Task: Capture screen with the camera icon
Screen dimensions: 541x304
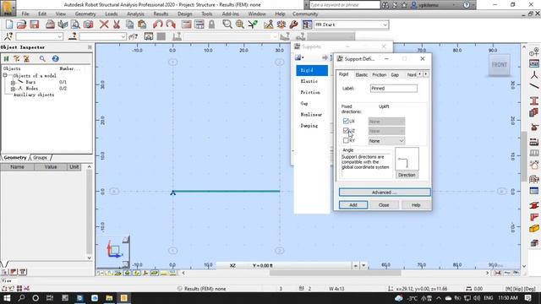Action: [88, 24]
